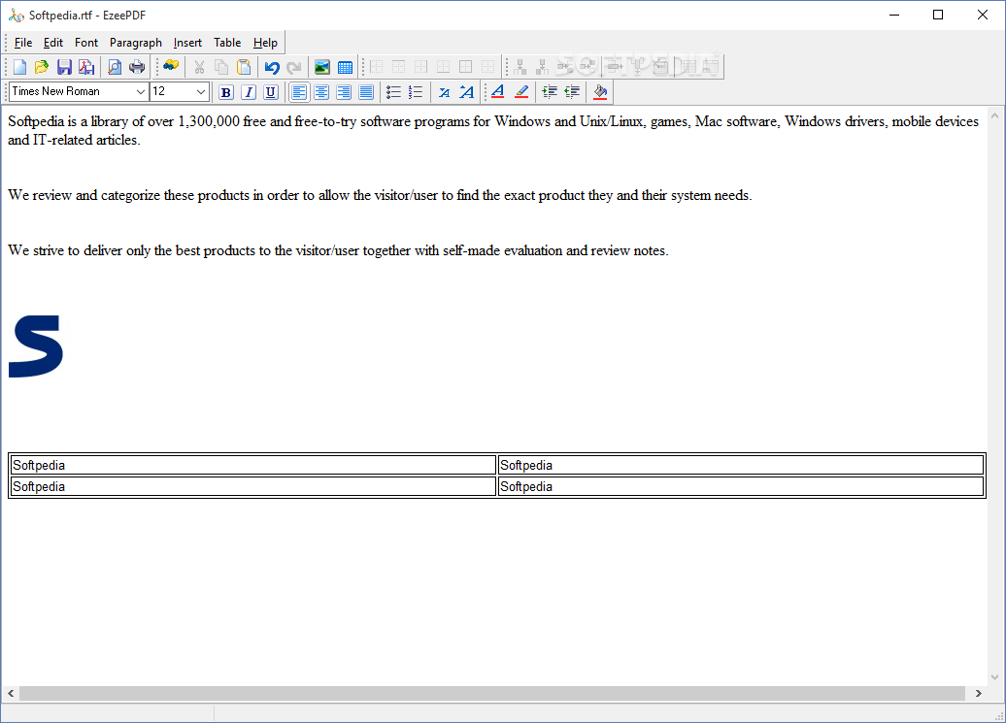Insert a table via toolbar icon
Screen dimensions: 1006x723
coord(345,67)
